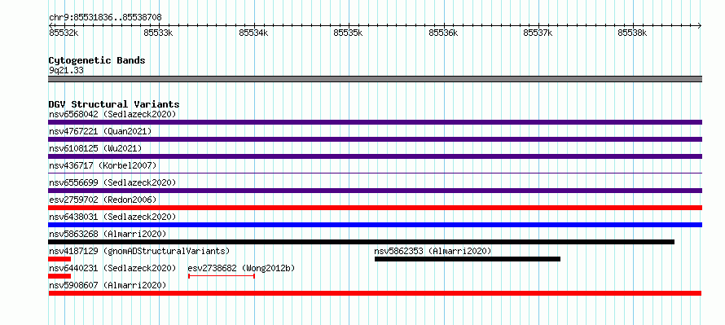Select the purple bar under nsv6568042
This screenshot has width=725, height=325.
pyautogui.click(x=375, y=122)
